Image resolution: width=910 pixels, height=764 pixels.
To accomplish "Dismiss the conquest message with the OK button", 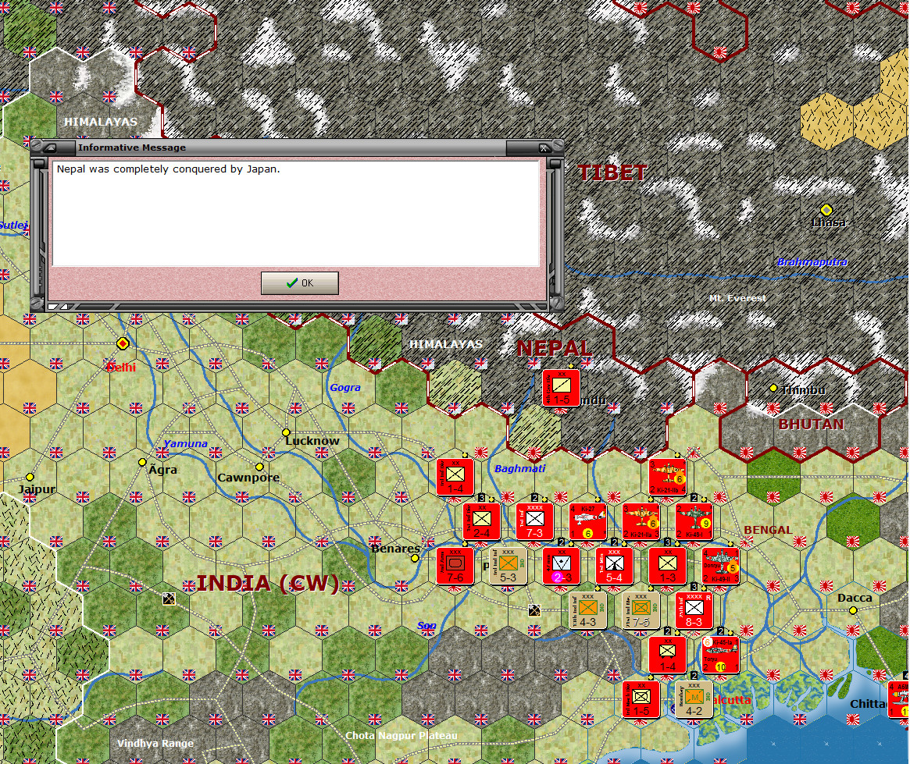I will 300,283.
